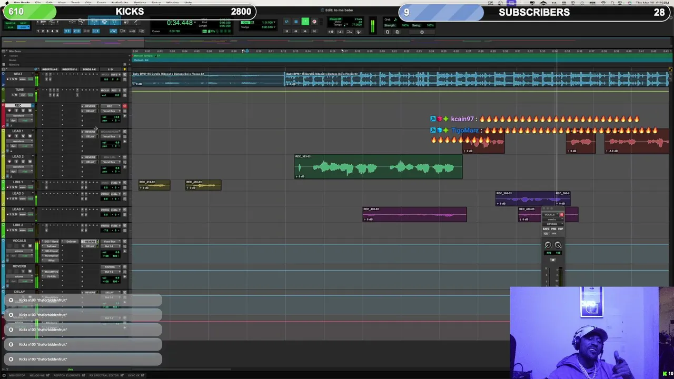Mute the REC track

click(x=29, y=111)
